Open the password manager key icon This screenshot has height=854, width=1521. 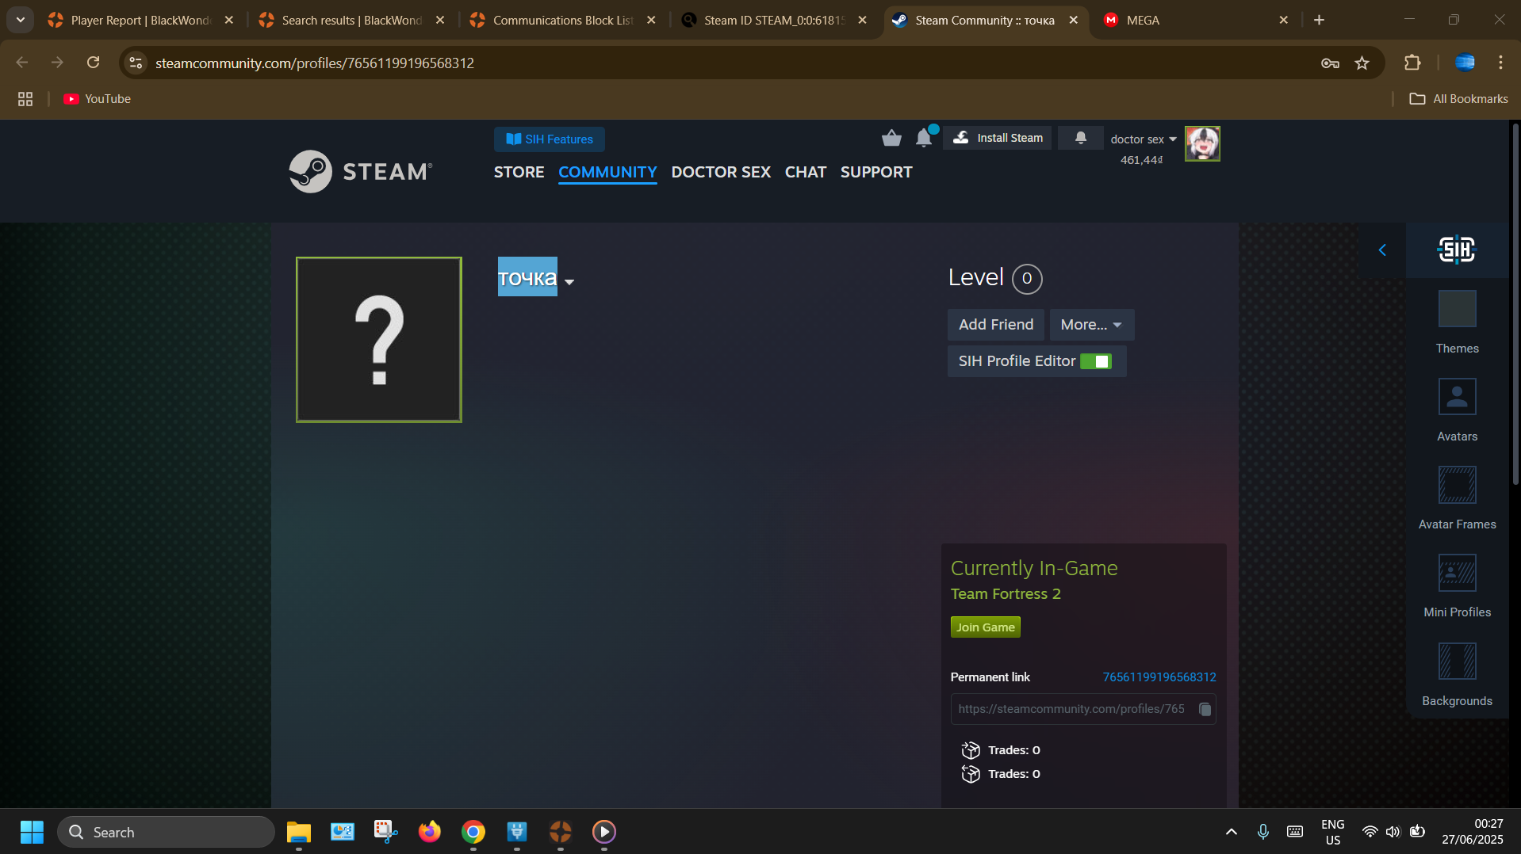point(1330,63)
